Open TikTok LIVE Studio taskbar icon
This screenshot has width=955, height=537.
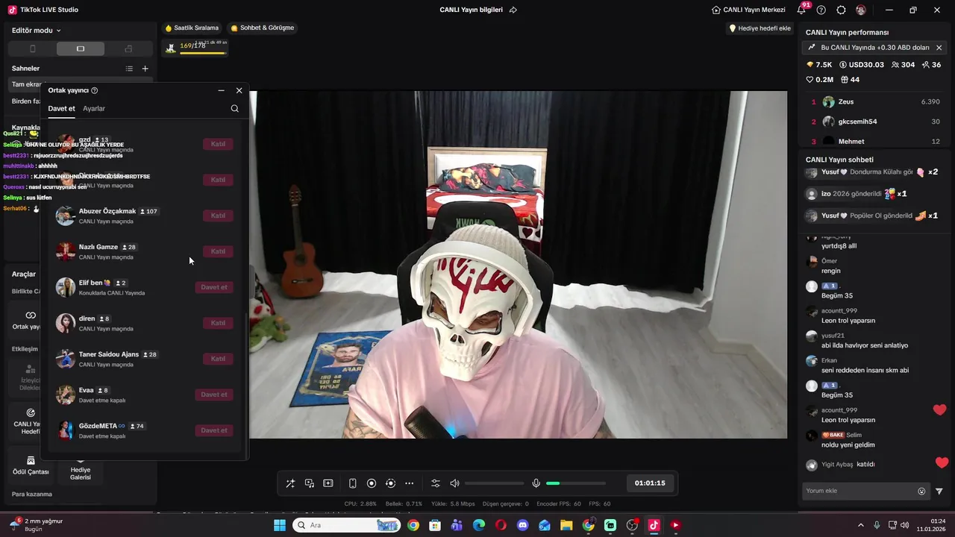[654, 525]
